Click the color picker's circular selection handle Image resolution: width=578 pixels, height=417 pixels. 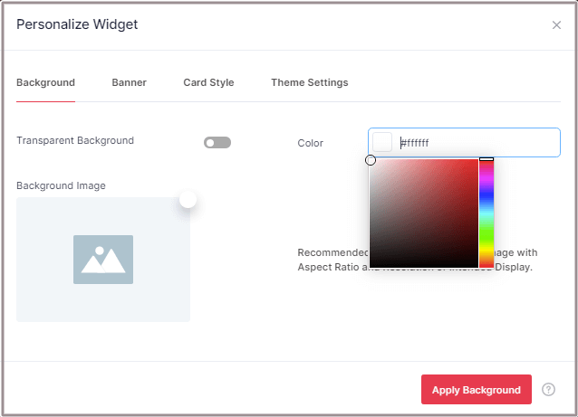tap(371, 160)
